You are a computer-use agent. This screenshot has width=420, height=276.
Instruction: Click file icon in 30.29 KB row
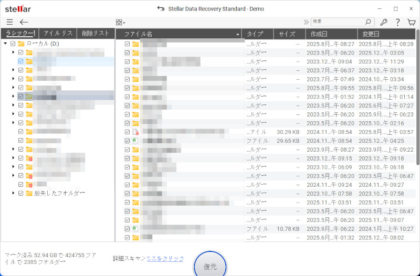pos(136,132)
